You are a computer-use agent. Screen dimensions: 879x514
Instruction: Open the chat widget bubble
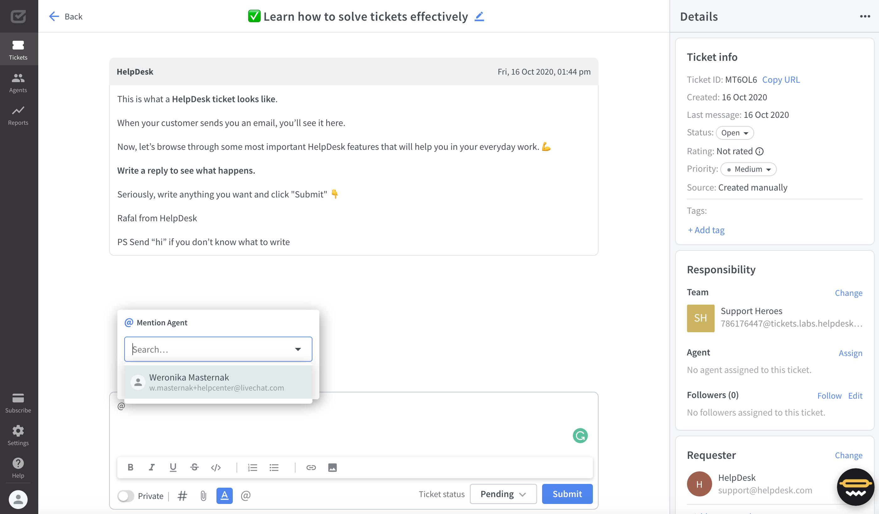pyautogui.click(x=855, y=487)
